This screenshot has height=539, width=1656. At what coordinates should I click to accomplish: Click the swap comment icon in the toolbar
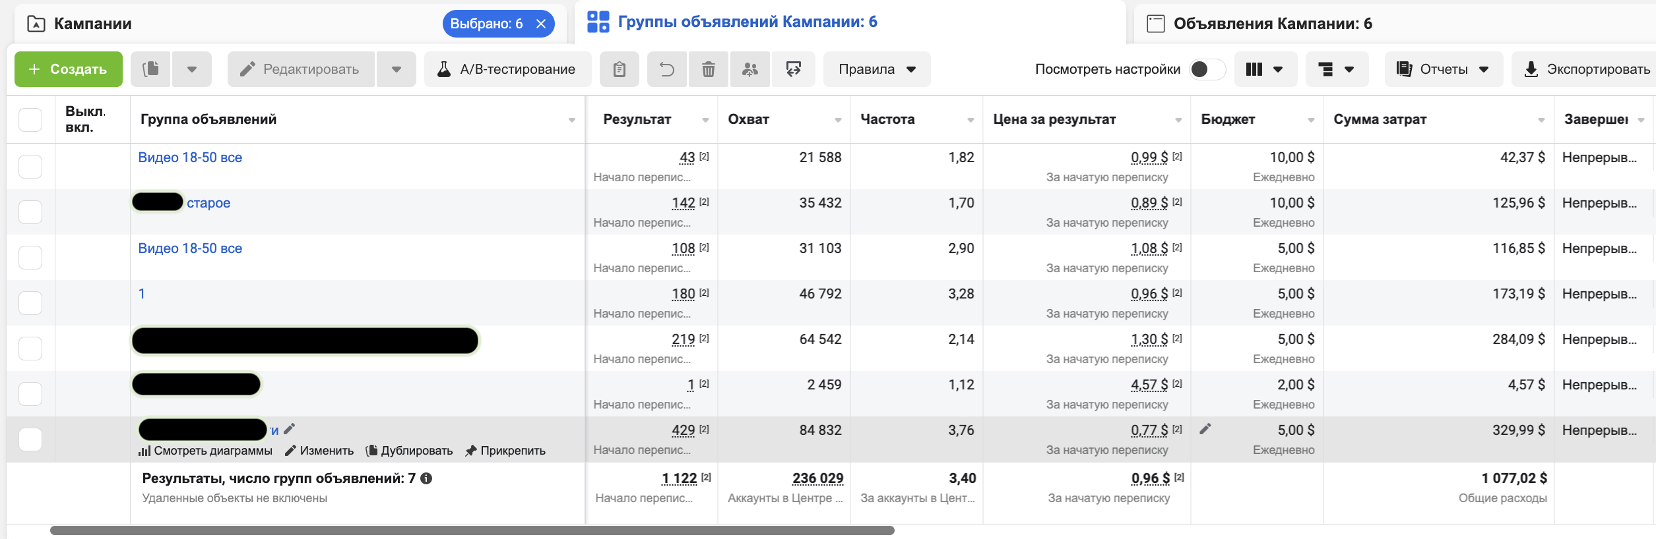(x=794, y=69)
